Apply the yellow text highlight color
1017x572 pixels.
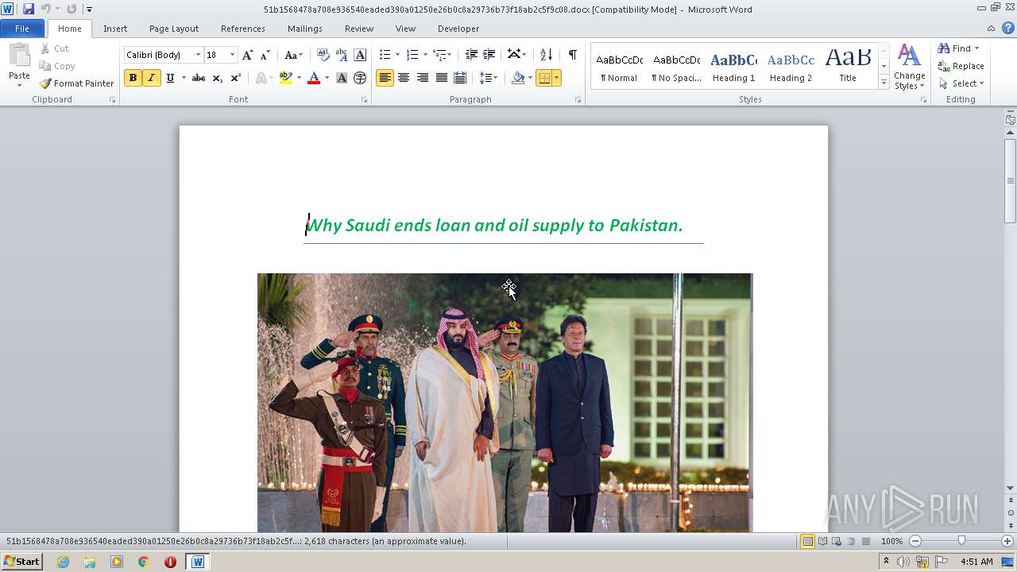tap(286, 78)
